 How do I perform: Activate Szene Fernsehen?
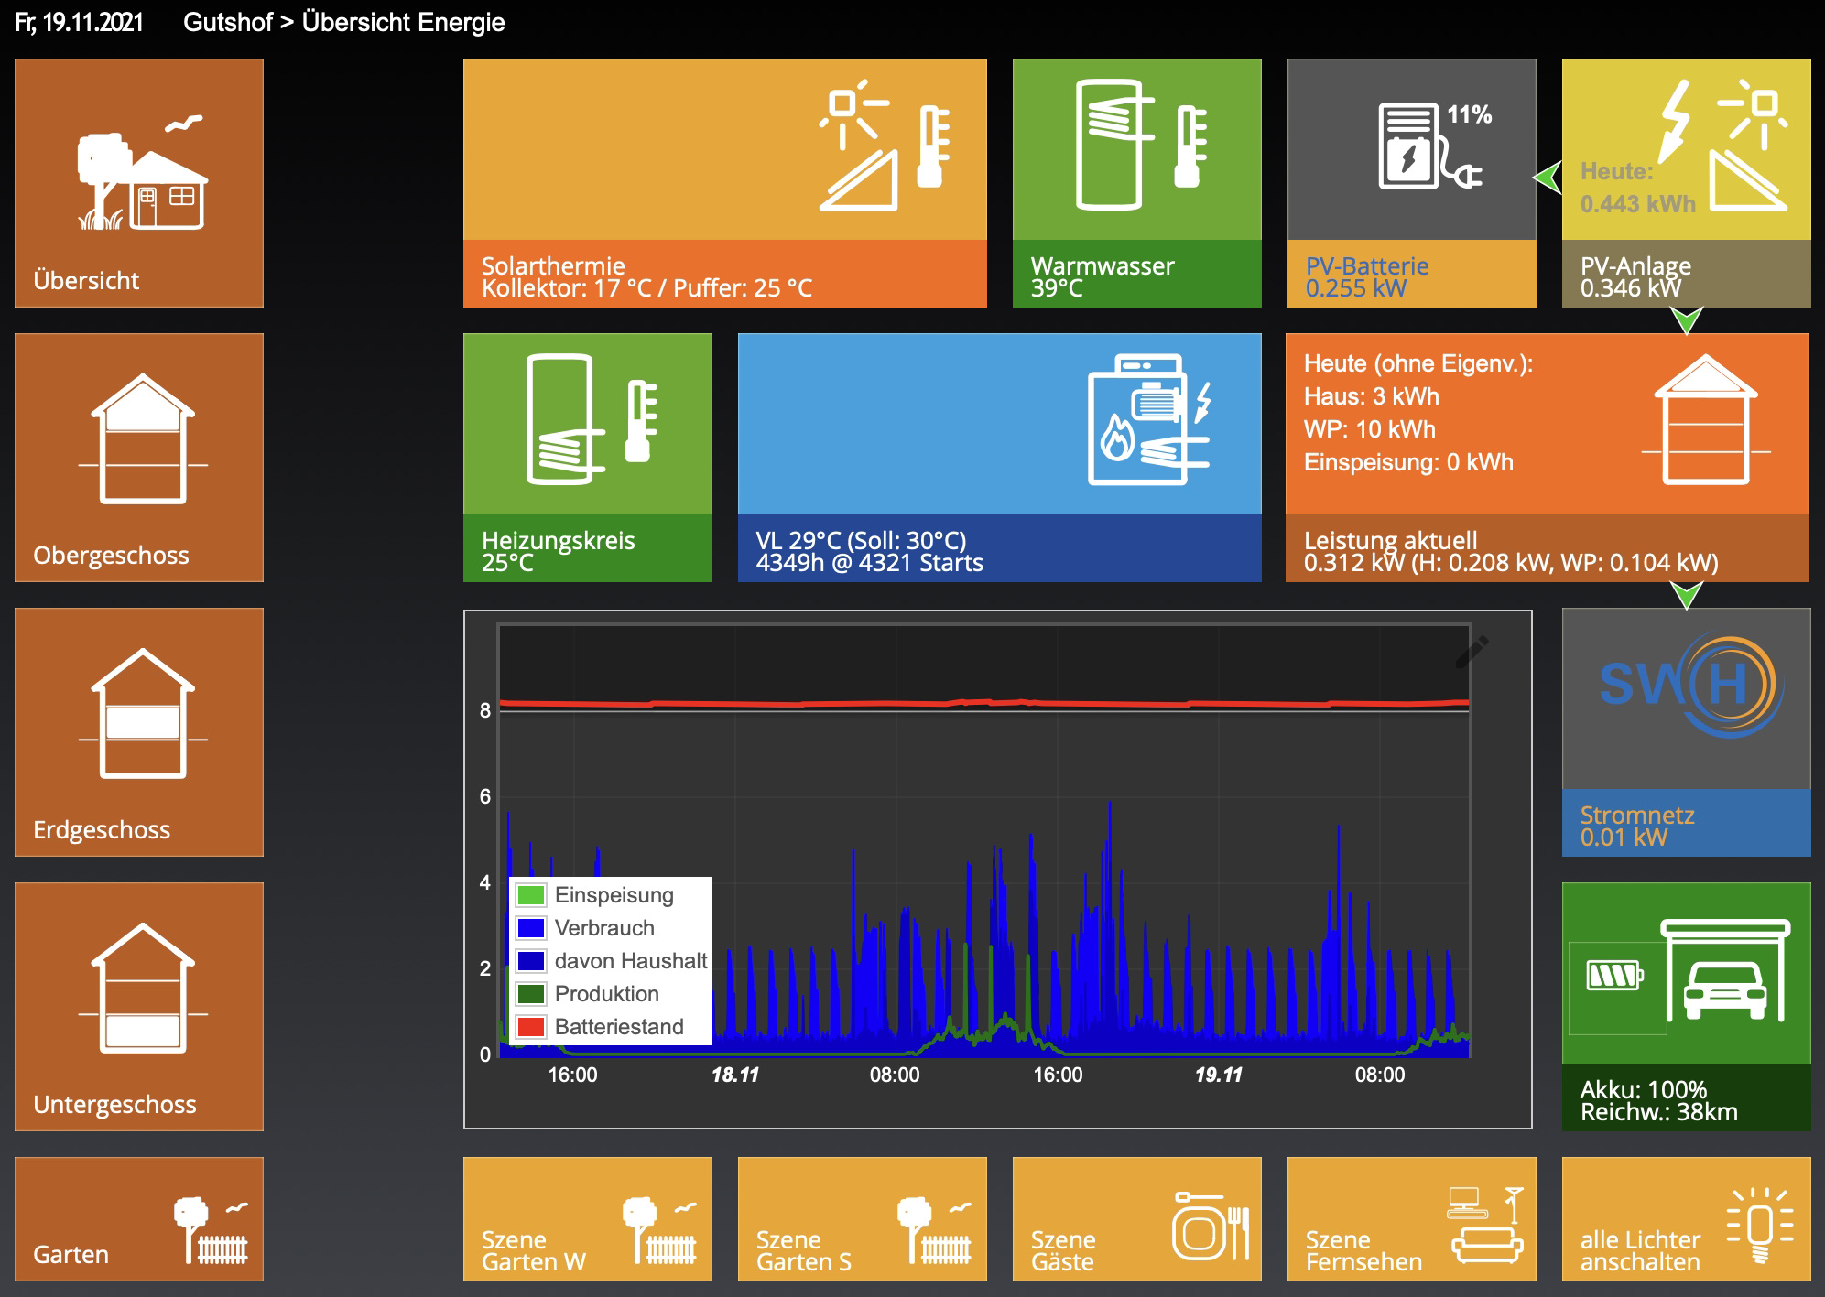1410,1219
